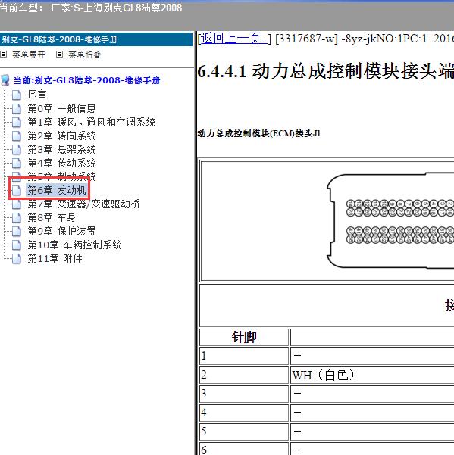Click the page icon beside 第0章 一般信息
Image resolution: width=454 pixels, height=455 pixels.
[x=17, y=109]
